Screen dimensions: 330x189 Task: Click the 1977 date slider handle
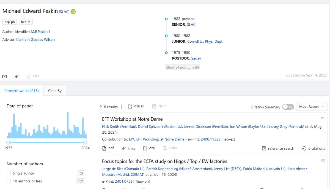coord(8,142)
